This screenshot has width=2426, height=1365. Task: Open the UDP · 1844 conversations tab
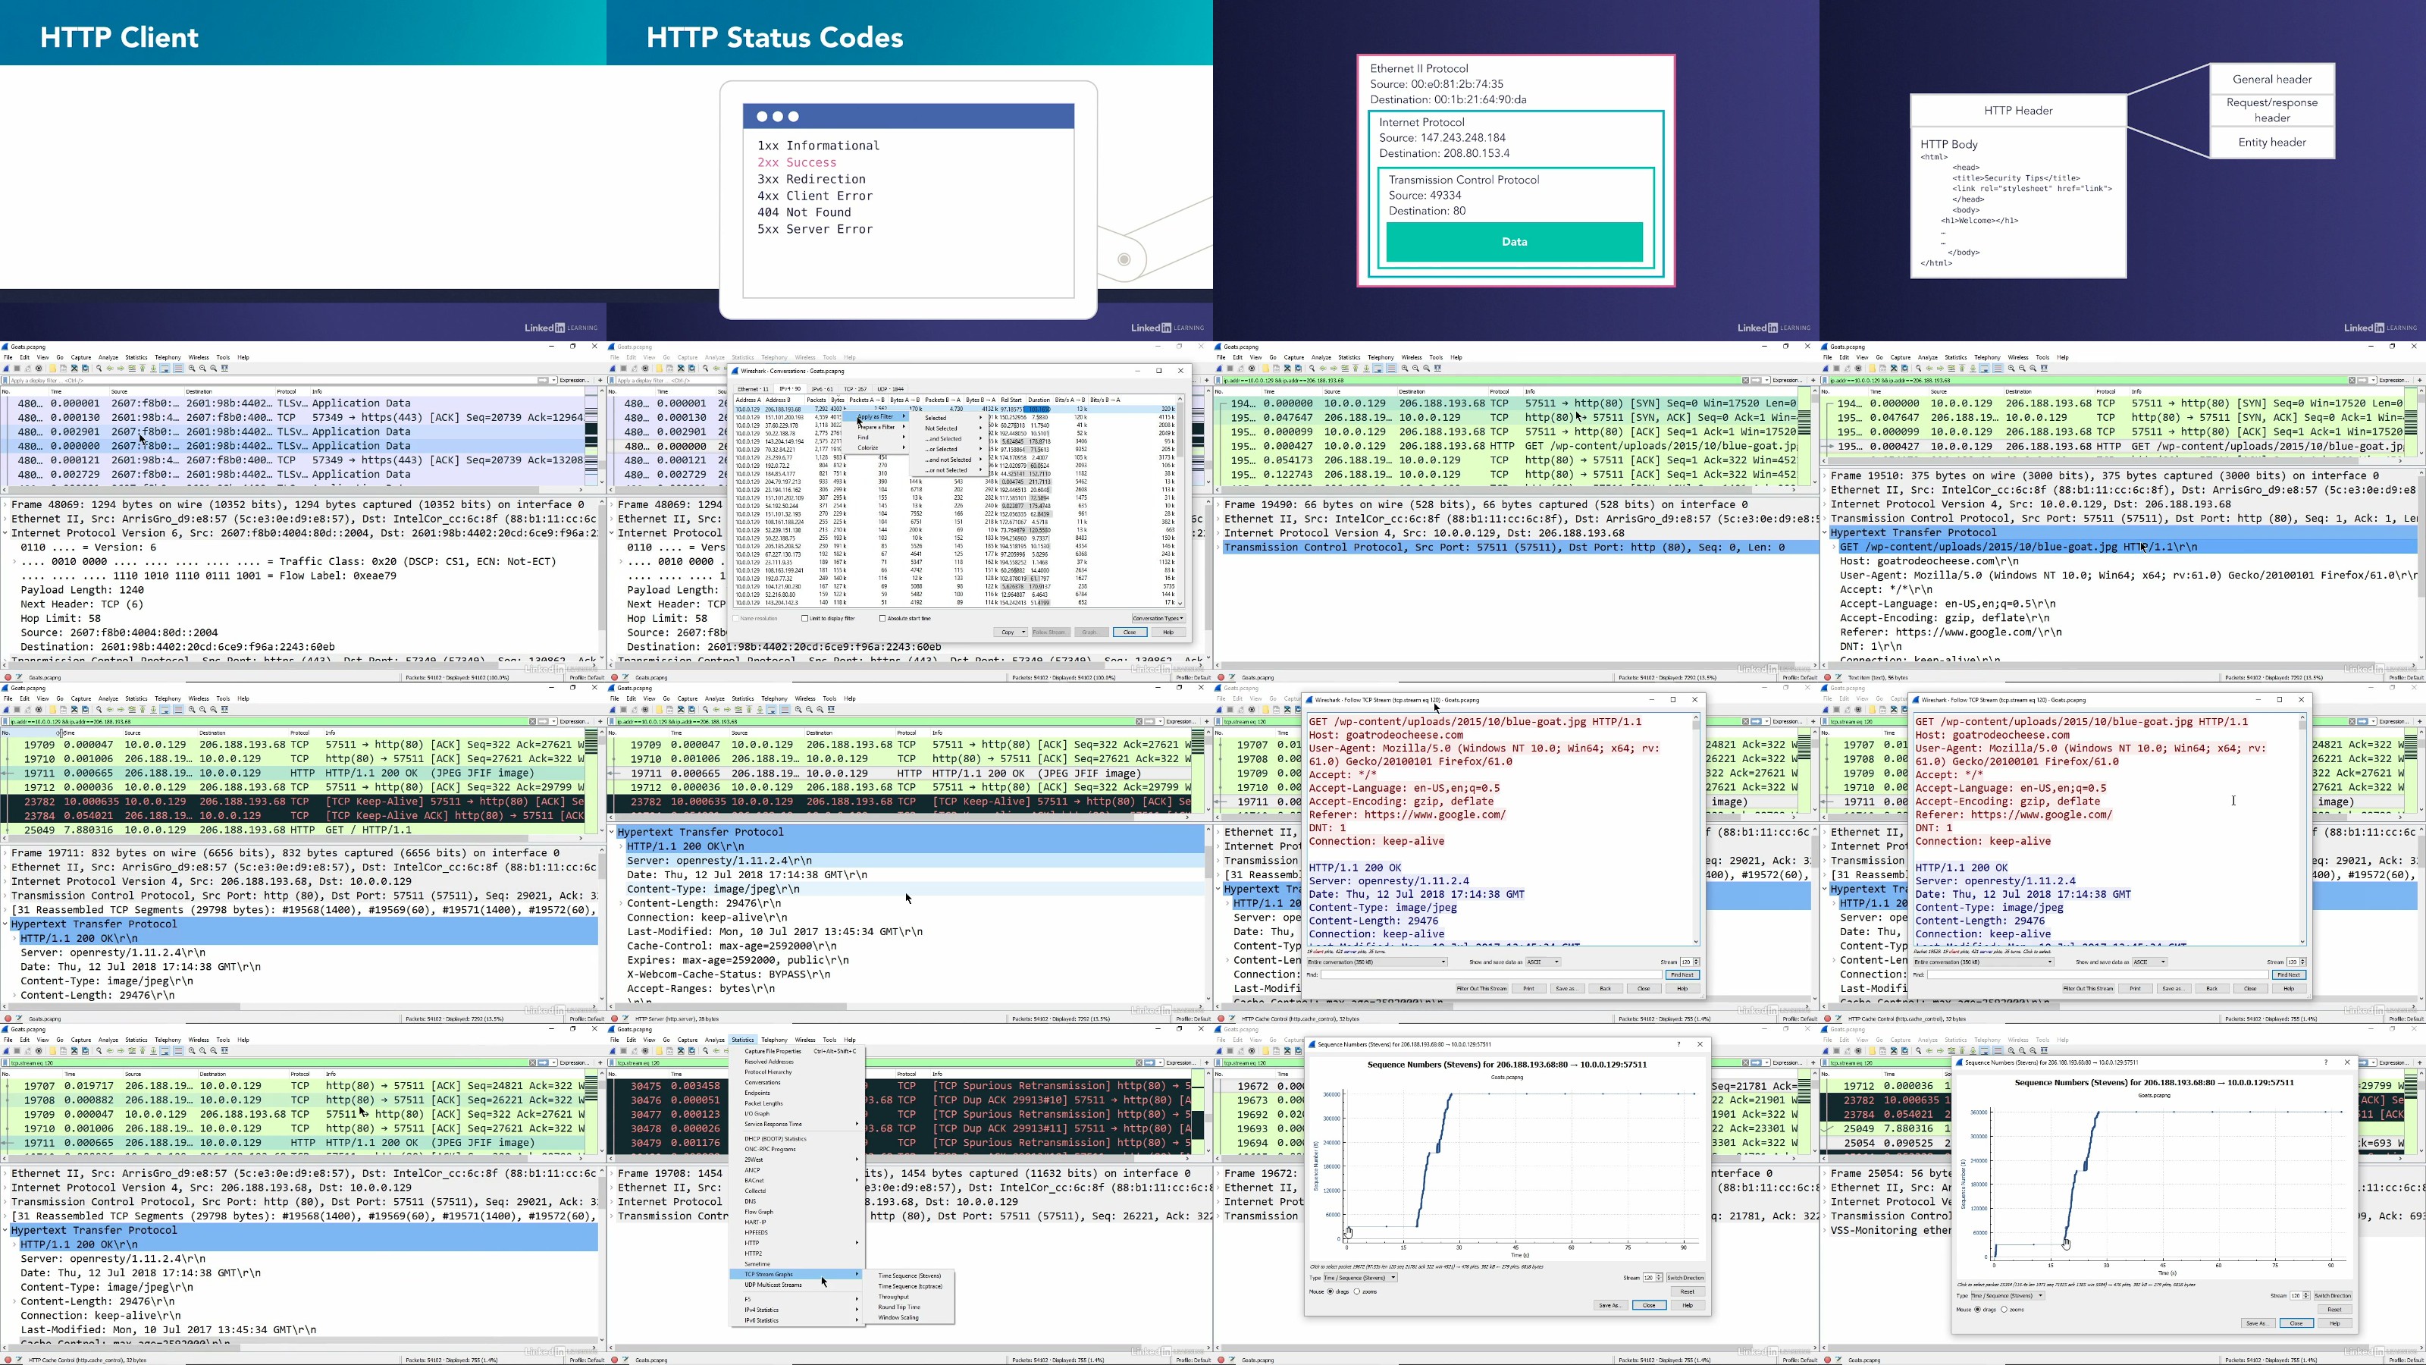[x=890, y=388]
